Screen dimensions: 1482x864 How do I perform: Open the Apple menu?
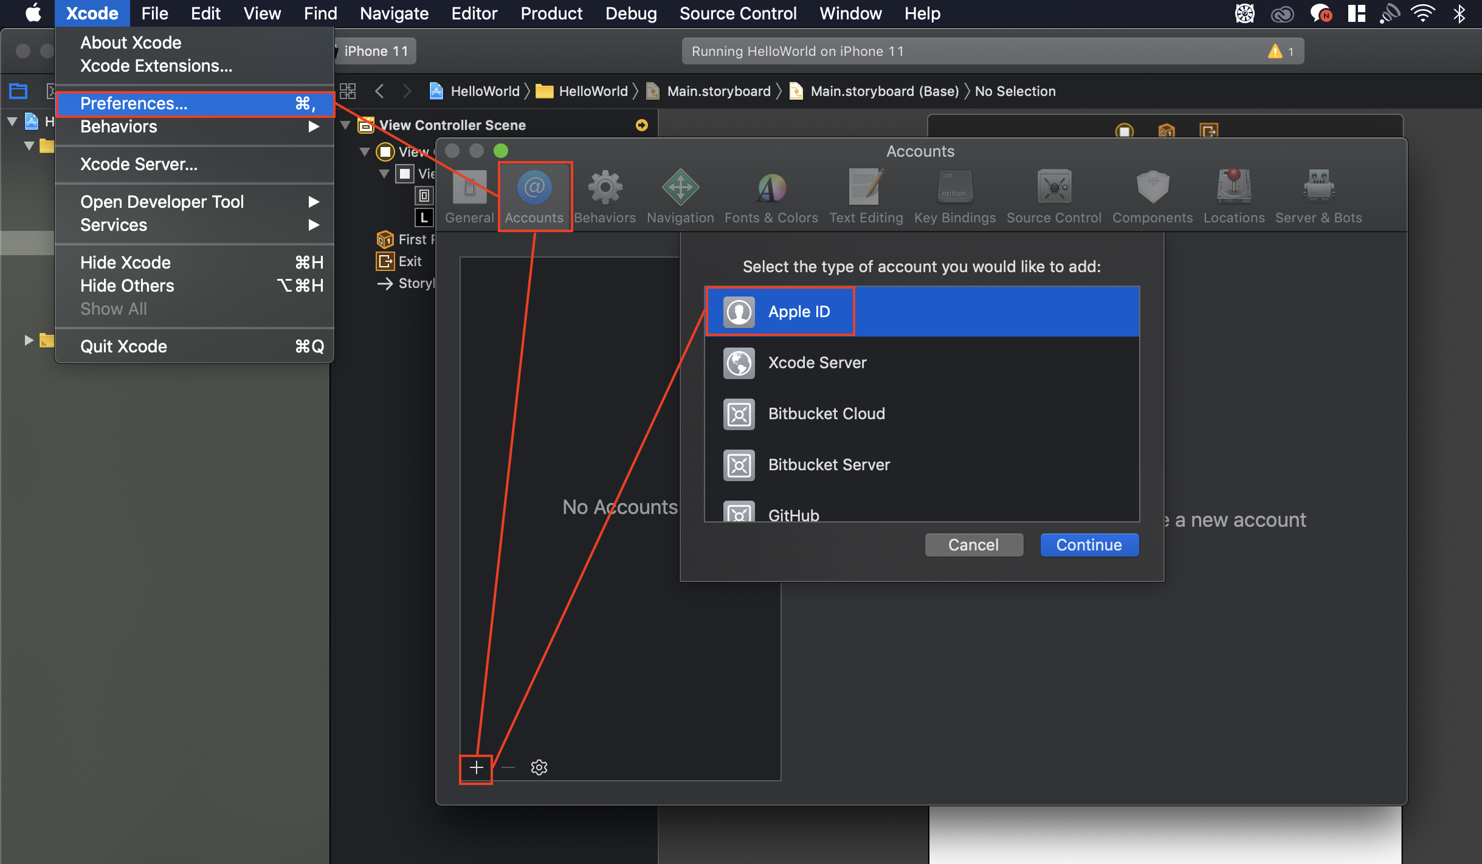point(33,13)
